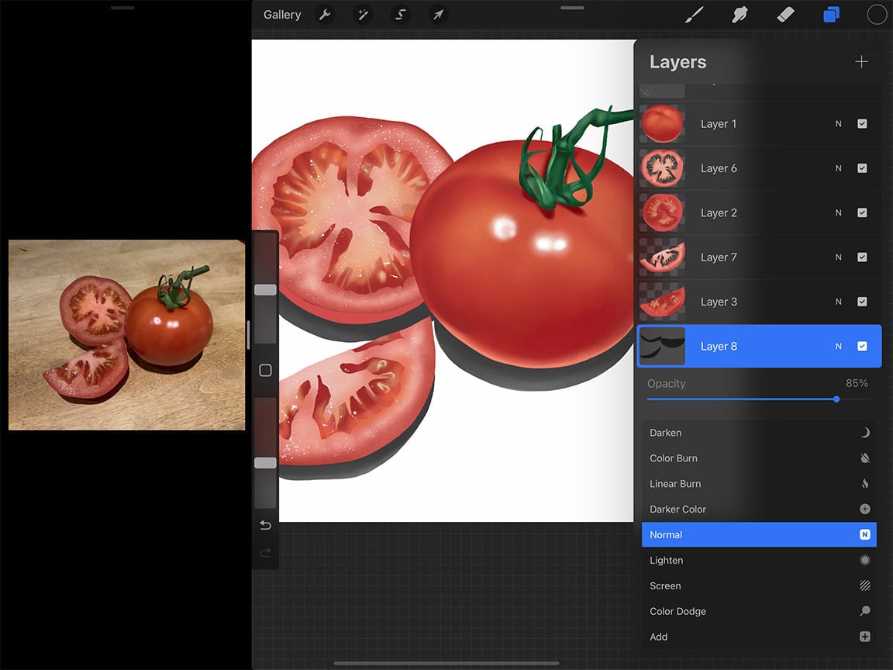Open Layer 2 blend mode dropdown
893x670 pixels.
click(838, 212)
